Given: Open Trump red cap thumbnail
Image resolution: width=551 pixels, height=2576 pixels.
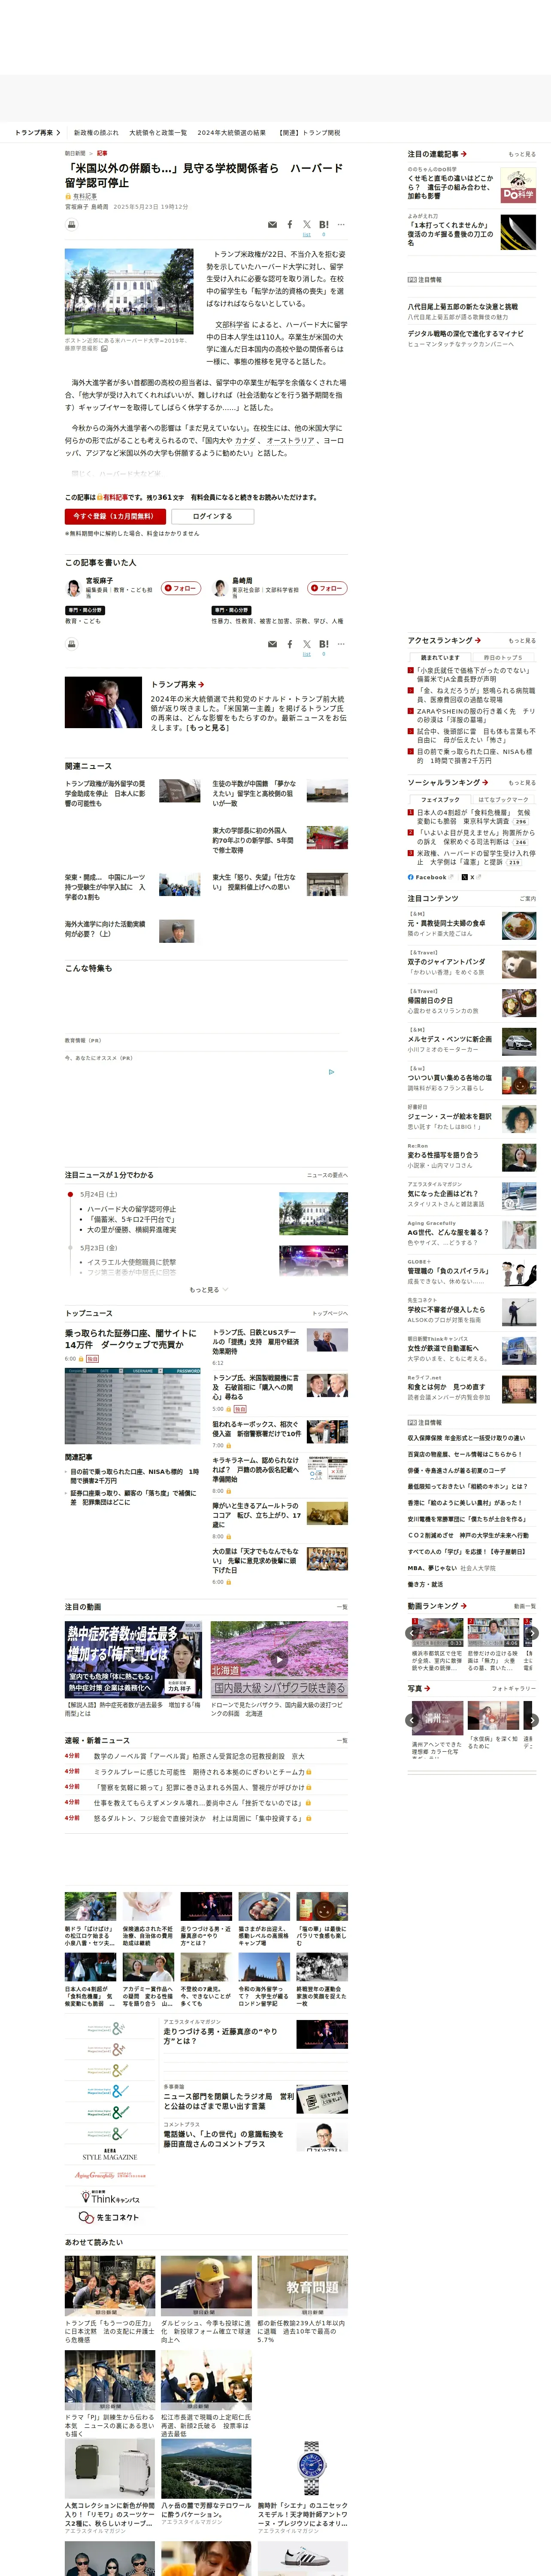Looking at the screenshot, I should tap(103, 702).
